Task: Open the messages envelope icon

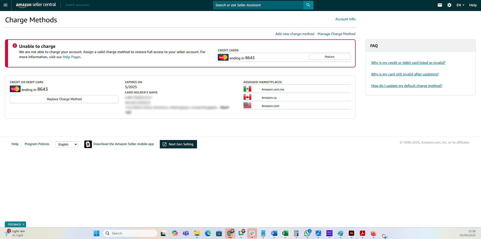Action: pyautogui.click(x=440, y=5)
